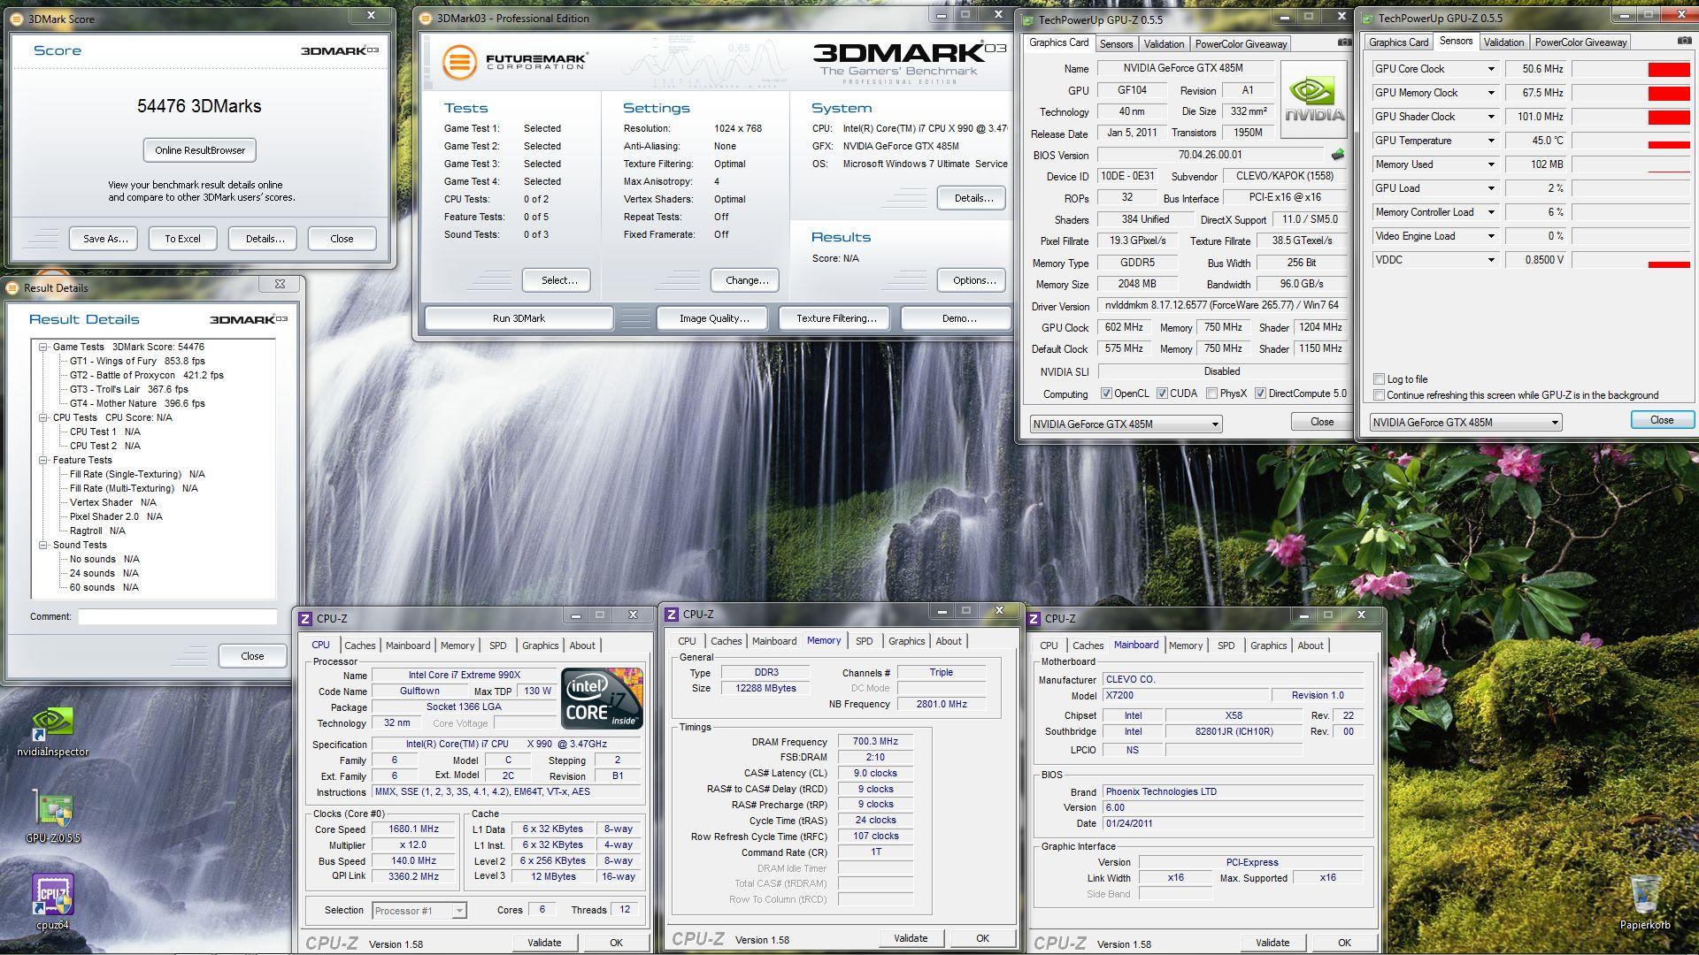
Task: Open the nvidiaInspector desktop shortcut
Action: (x=52, y=731)
